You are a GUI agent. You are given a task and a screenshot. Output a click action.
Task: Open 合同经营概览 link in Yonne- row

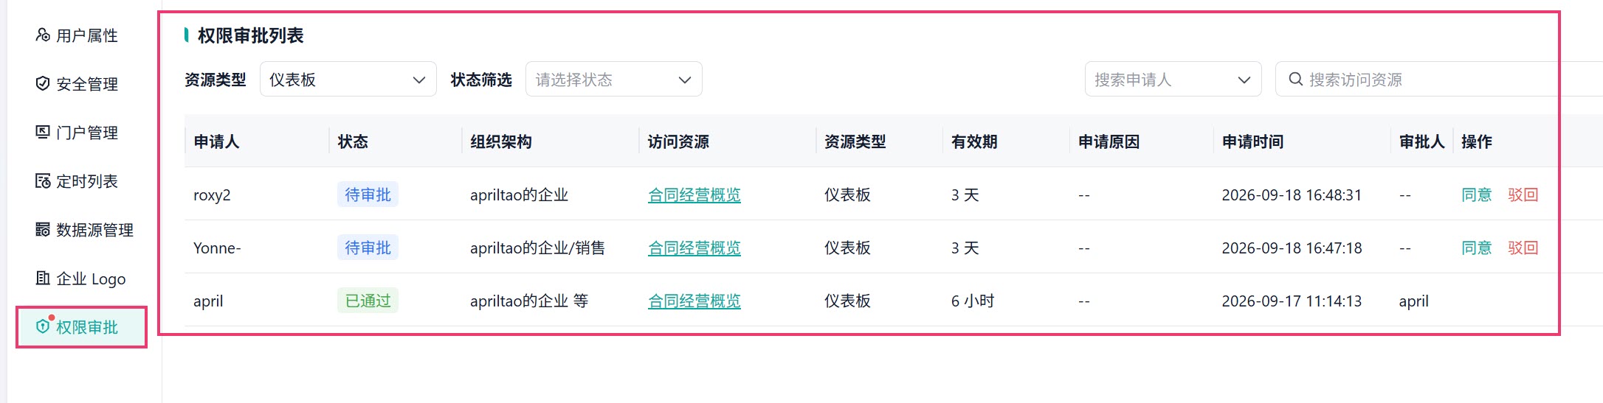coord(694,248)
